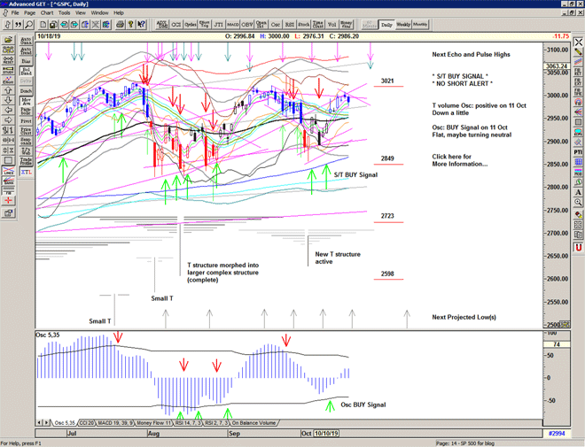Select the eraser tool
The height and width of the screenshot is (447, 585).
[578, 214]
